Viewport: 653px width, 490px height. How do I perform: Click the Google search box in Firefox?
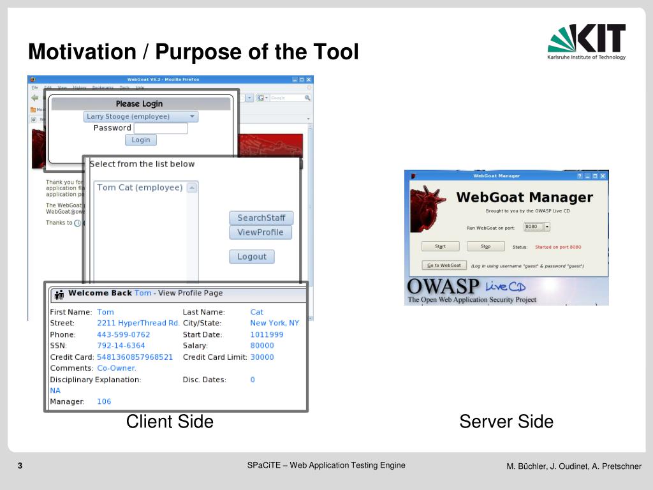tap(287, 98)
